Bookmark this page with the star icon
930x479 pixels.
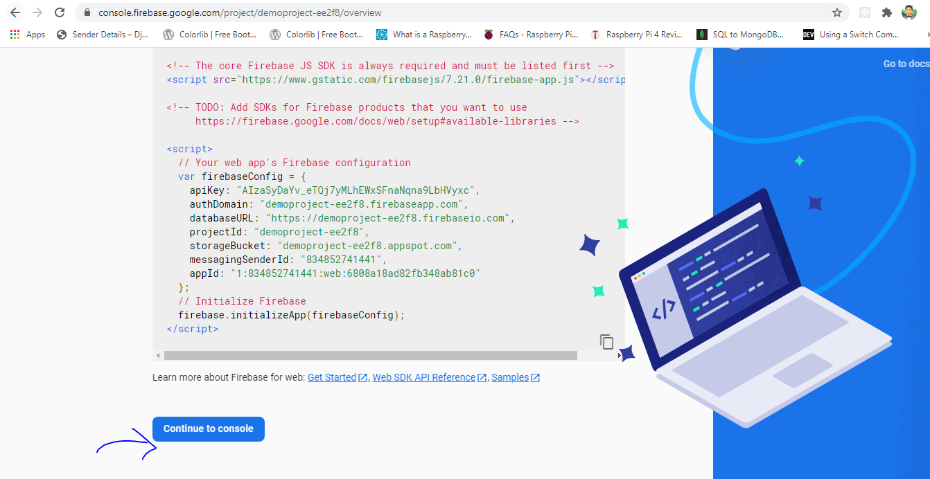pos(837,12)
